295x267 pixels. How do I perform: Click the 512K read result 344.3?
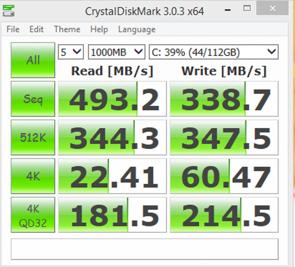click(x=112, y=137)
